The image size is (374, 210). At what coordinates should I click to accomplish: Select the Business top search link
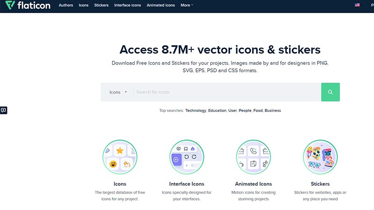pos(273,111)
